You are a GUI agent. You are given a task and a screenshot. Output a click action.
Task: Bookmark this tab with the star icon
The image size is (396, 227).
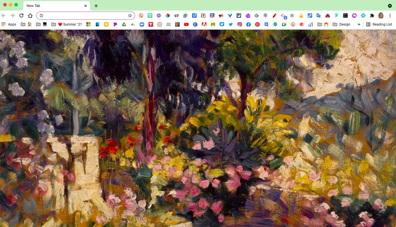[x=130, y=16]
